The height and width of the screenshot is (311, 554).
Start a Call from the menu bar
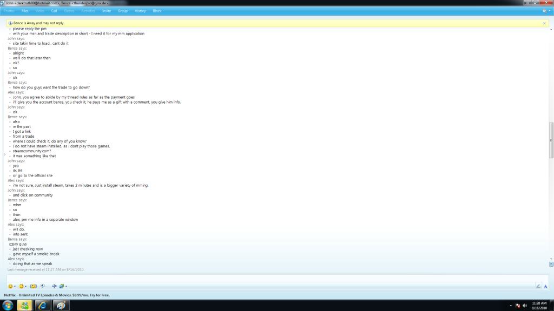tap(54, 11)
